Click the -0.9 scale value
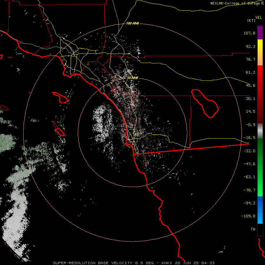Screen dimensions: 265x265 click(251, 125)
